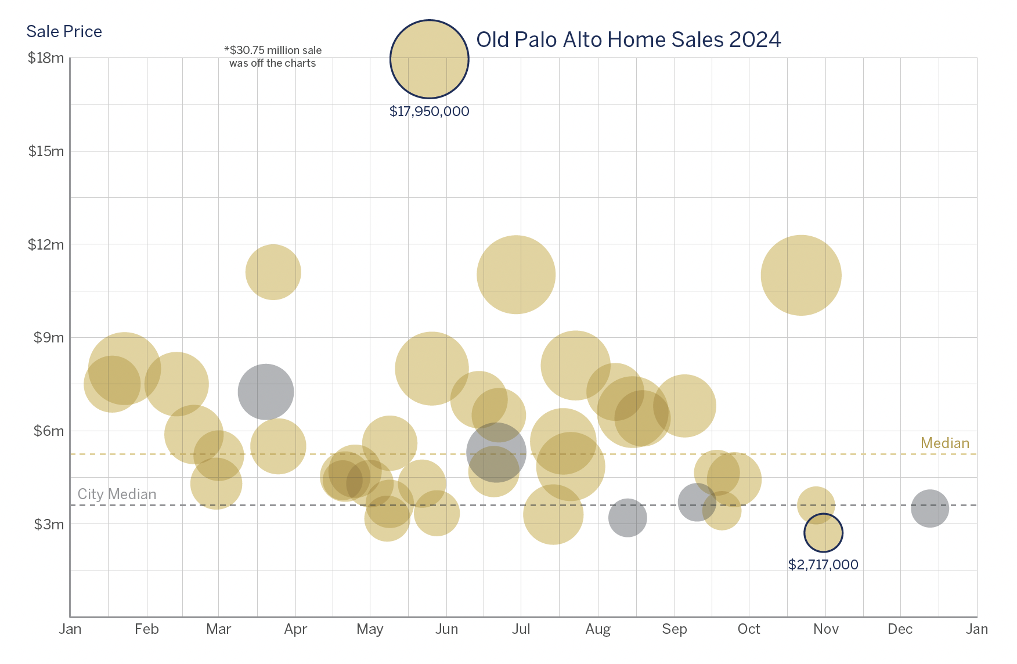Image resolution: width=1017 pixels, height=664 pixels.
Task: Click the outlined bubble above the $2,717,000 label
Action: (x=823, y=532)
